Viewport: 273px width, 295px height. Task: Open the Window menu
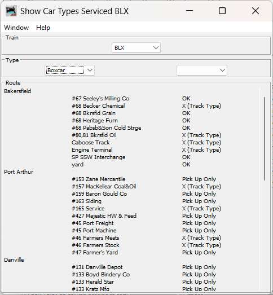click(16, 28)
